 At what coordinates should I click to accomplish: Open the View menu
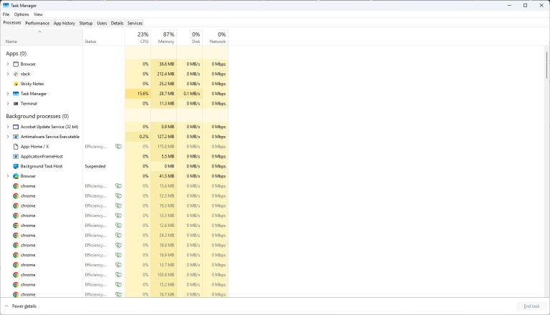click(x=38, y=14)
